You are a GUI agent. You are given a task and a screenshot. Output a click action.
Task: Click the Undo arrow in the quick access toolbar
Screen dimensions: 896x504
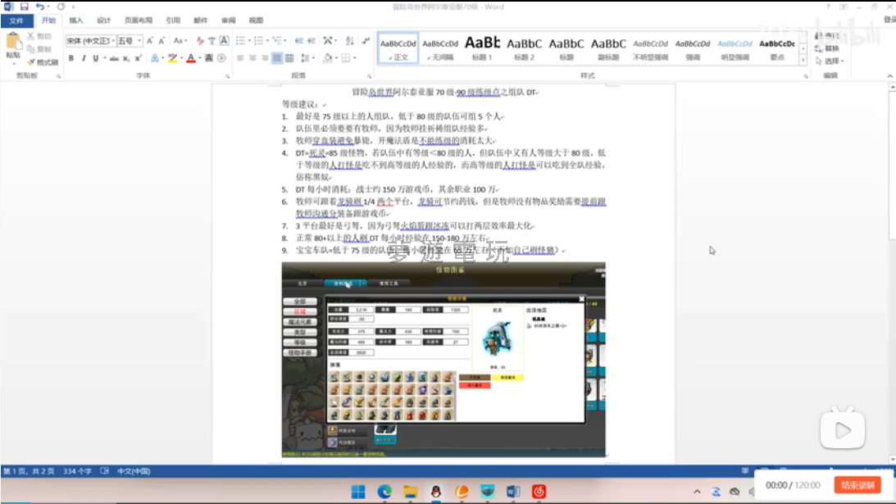pos(39,7)
